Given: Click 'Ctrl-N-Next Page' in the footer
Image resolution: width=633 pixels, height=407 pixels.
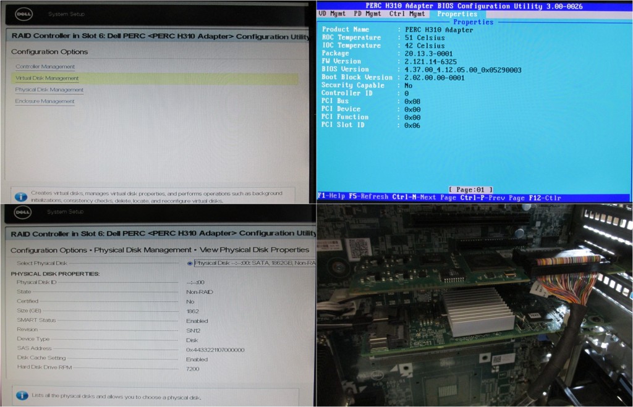Looking at the screenshot, I should 424,197.
